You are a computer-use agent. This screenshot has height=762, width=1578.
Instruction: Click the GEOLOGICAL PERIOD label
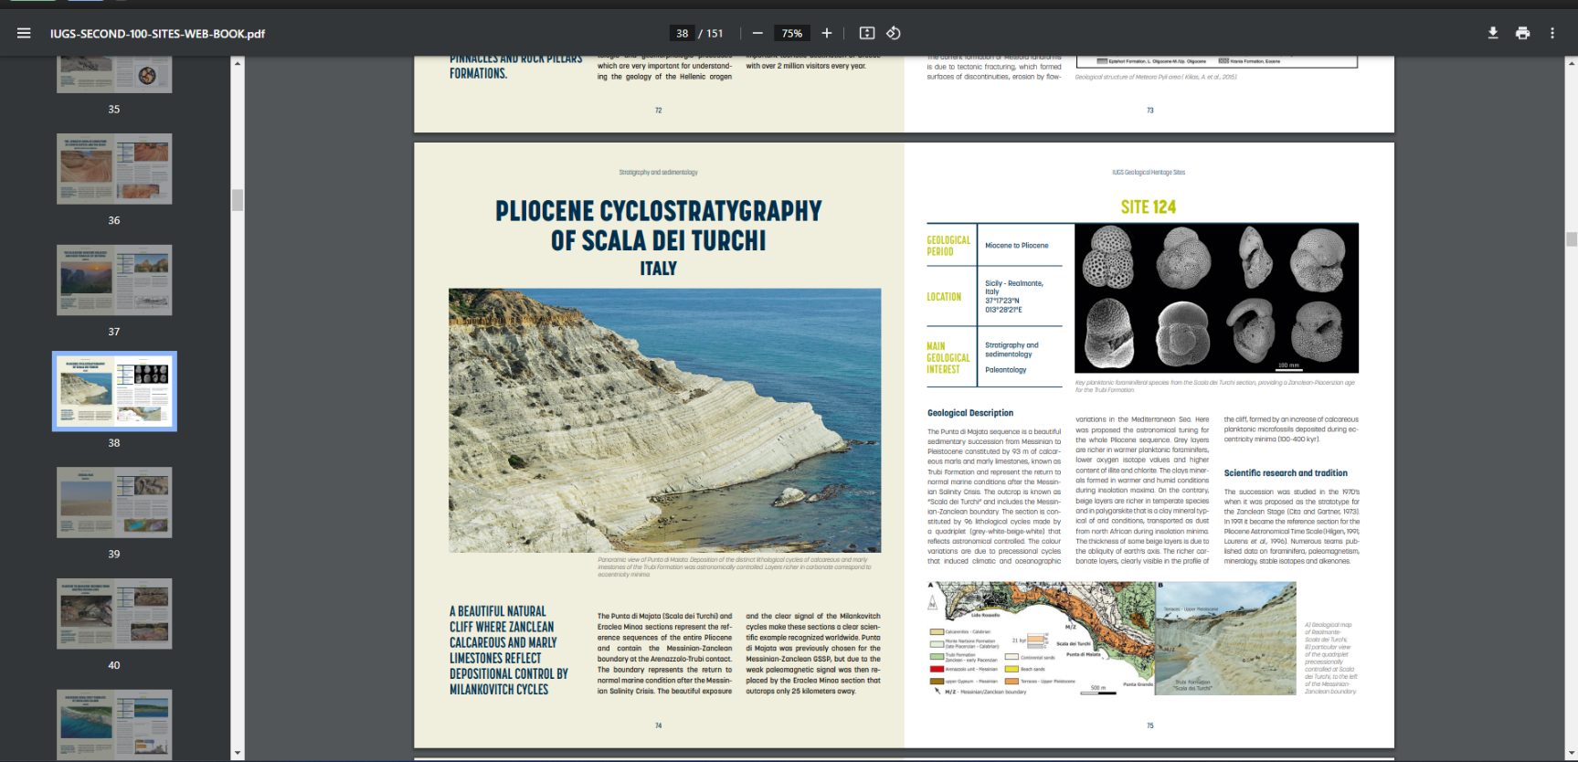[948, 246]
